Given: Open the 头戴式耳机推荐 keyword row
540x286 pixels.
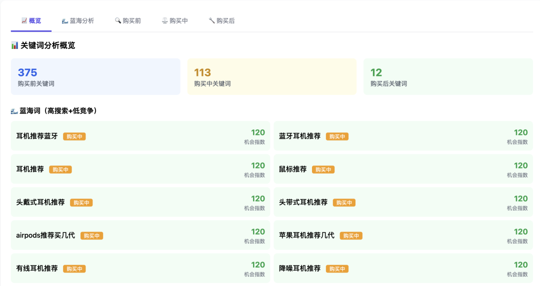Looking at the screenshot, I should [140, 202].
